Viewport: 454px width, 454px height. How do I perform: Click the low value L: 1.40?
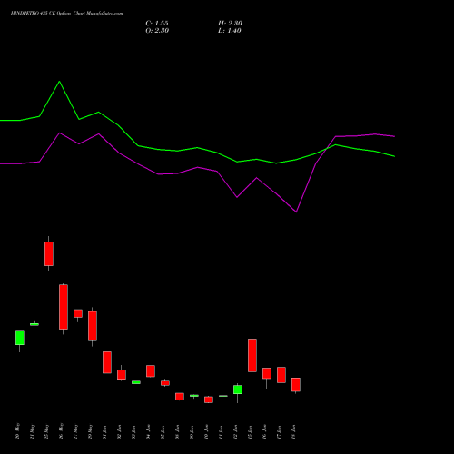(230, 31)
